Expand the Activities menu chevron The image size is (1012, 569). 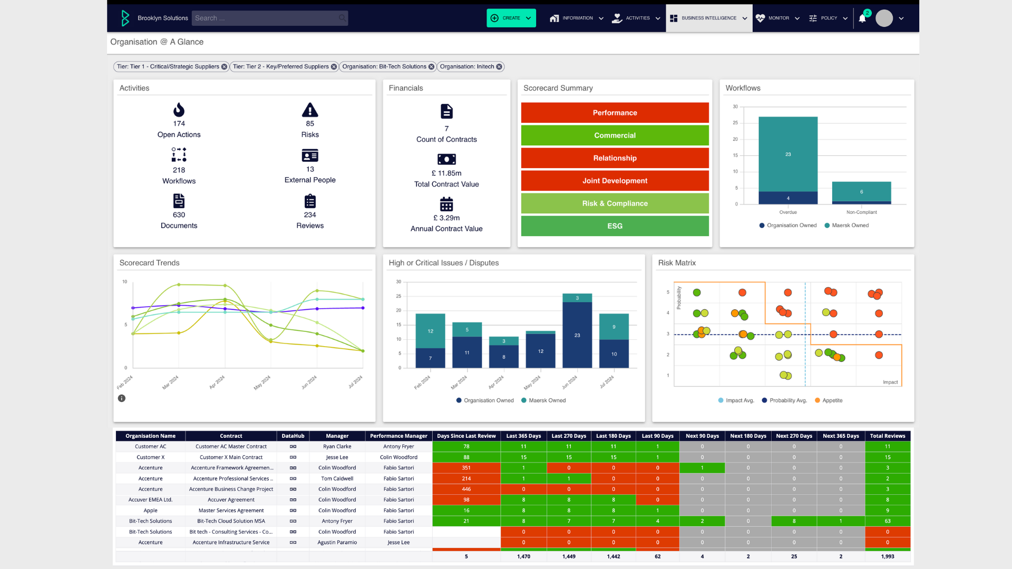coord(658,18)
